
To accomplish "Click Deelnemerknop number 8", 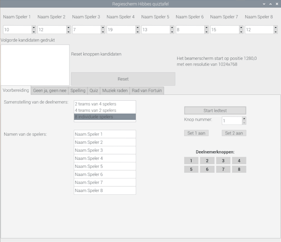I will (x=239, y=169).
